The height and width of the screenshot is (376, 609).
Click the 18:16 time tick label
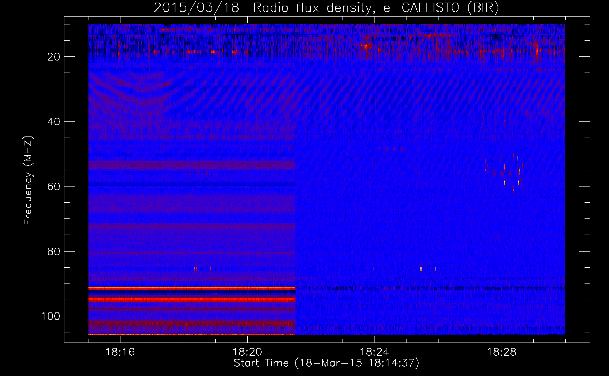pos(120,352)
